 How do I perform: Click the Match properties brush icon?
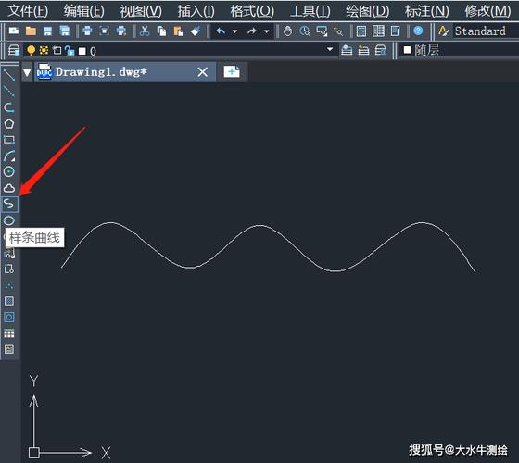click(x=195, y=31)
